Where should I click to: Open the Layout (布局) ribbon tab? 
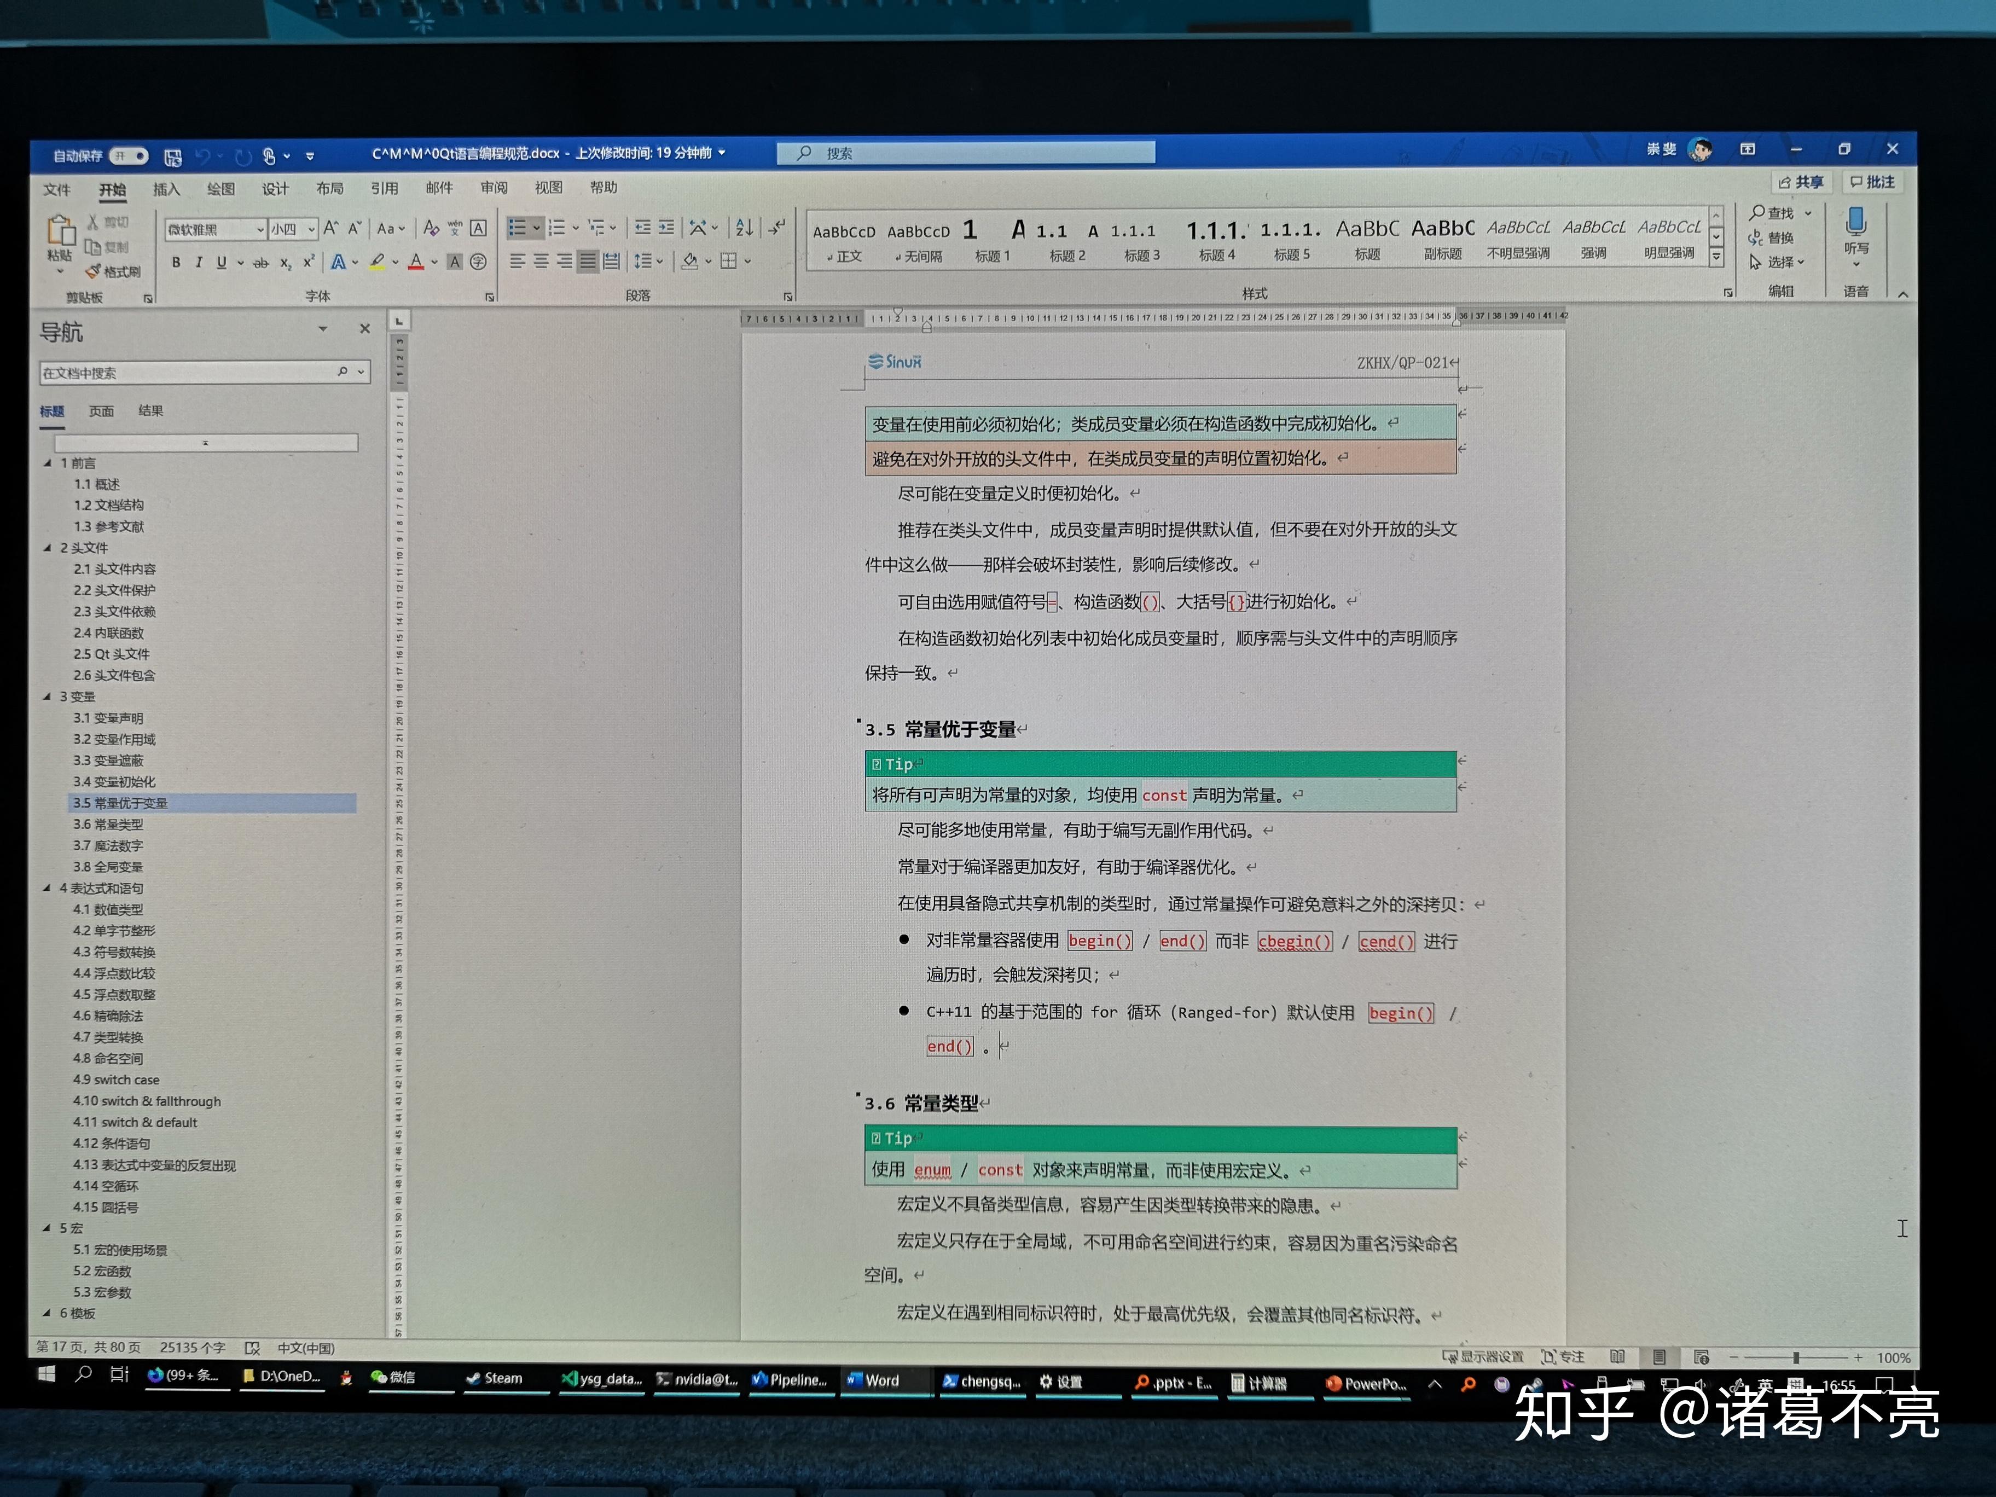(x=329, y=188)
